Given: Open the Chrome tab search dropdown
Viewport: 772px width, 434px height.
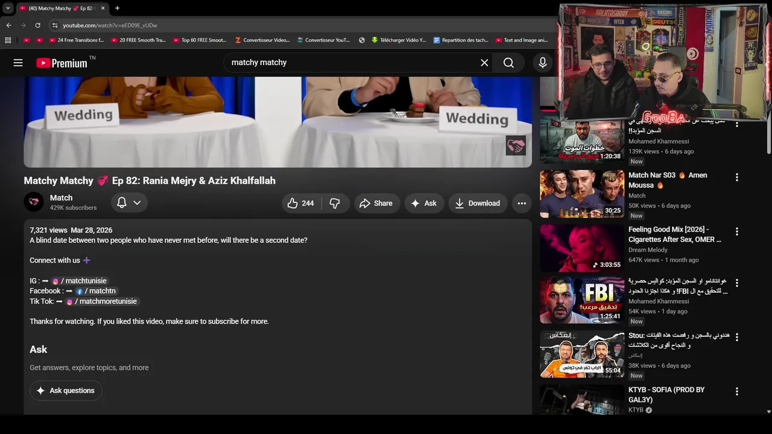Looking at the screenshot, I should [8, 8].
